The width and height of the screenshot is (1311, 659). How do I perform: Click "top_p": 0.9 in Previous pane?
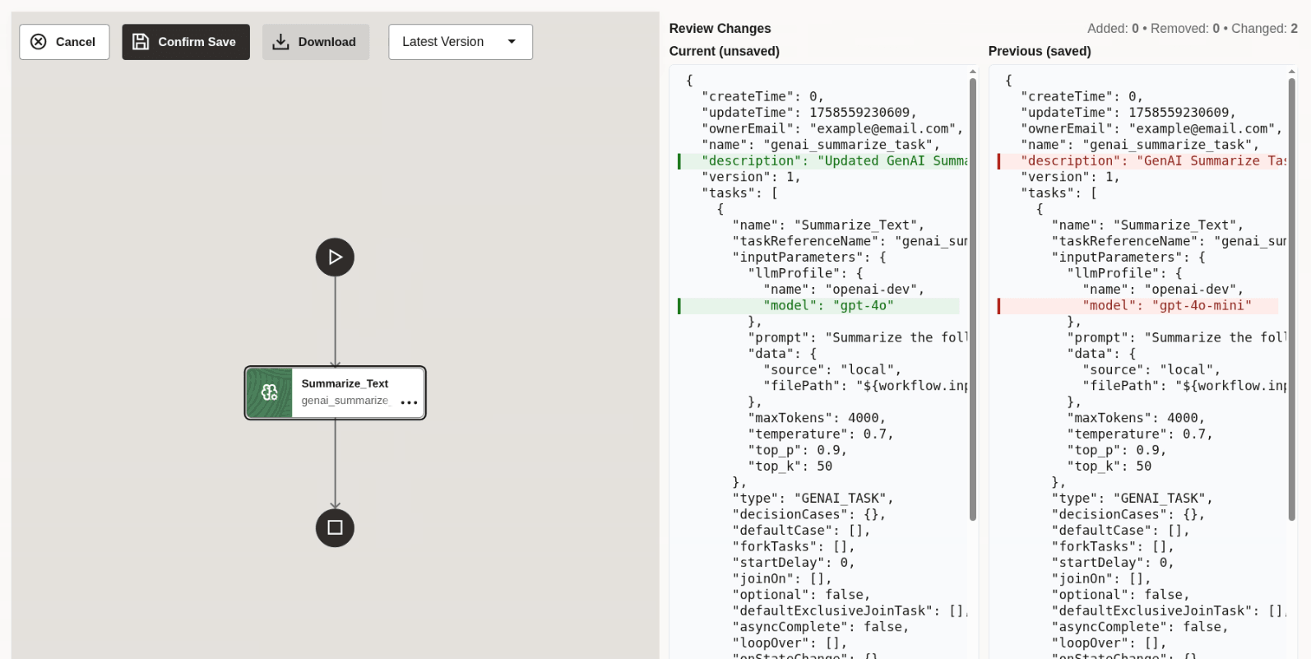pyautogui.click(x=1116, y=450)
